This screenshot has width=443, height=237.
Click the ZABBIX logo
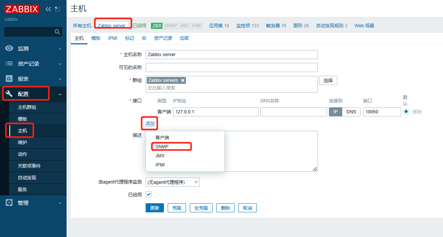[x=22, y=9]
